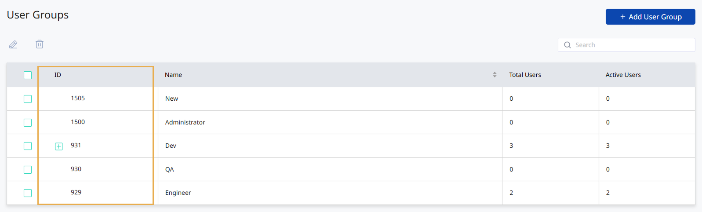This screenshot has height=212, width=702.
Task: Select the Administrator row checkbox
Action: click(x=28, y=123)
